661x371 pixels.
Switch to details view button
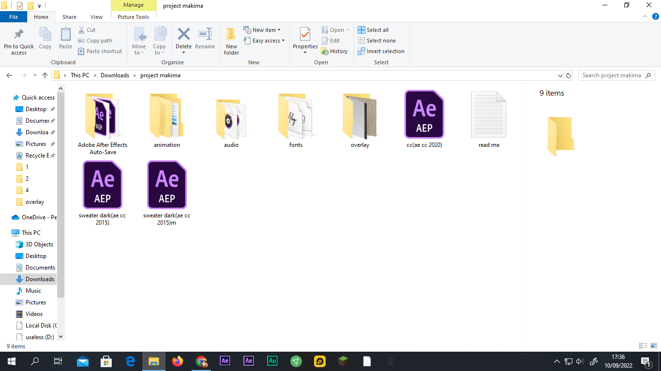click(643, 346)
